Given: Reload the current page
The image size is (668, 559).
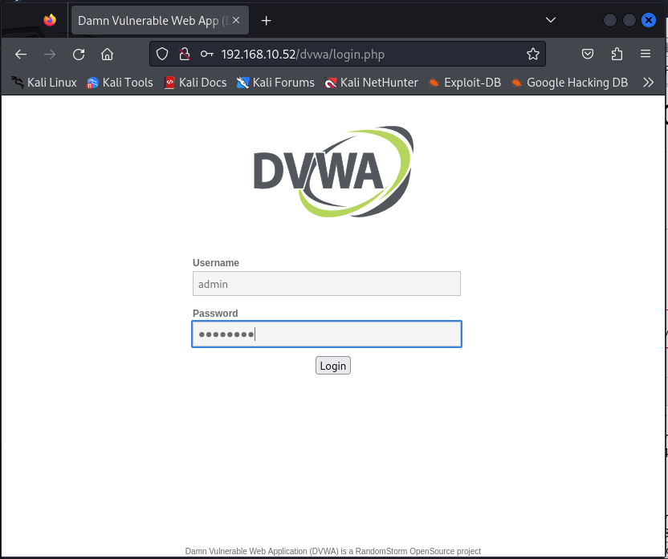Looking at the screenshot, I should click(x=79, y=54).
